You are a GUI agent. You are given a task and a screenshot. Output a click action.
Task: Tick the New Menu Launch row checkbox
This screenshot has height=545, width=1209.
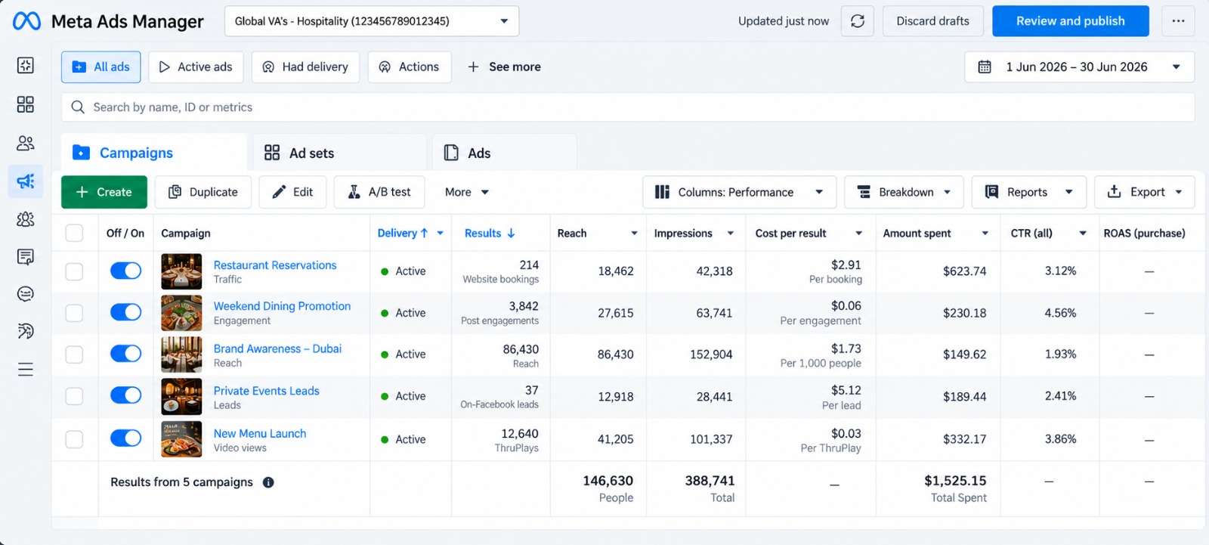(74, 439)
